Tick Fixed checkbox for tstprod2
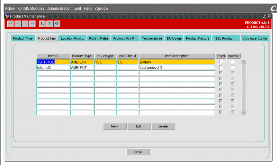 (221, 67)
